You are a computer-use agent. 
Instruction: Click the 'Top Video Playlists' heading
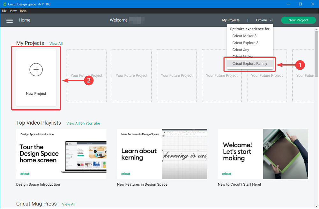tap(39, 123)
